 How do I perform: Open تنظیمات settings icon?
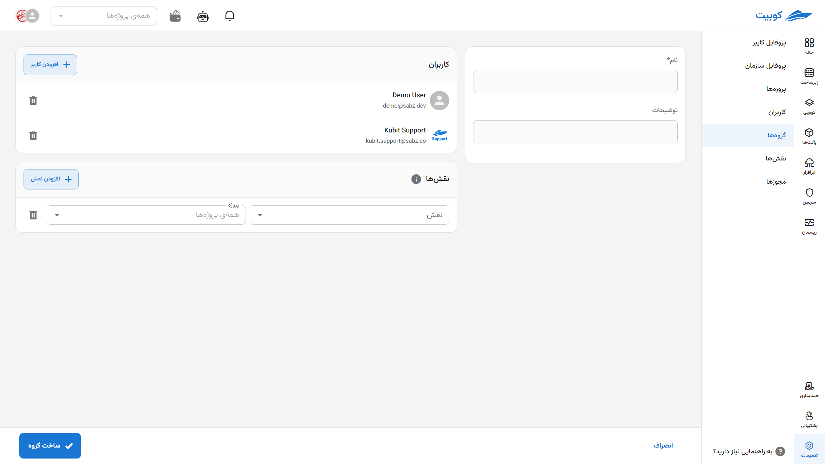point(809,449)
